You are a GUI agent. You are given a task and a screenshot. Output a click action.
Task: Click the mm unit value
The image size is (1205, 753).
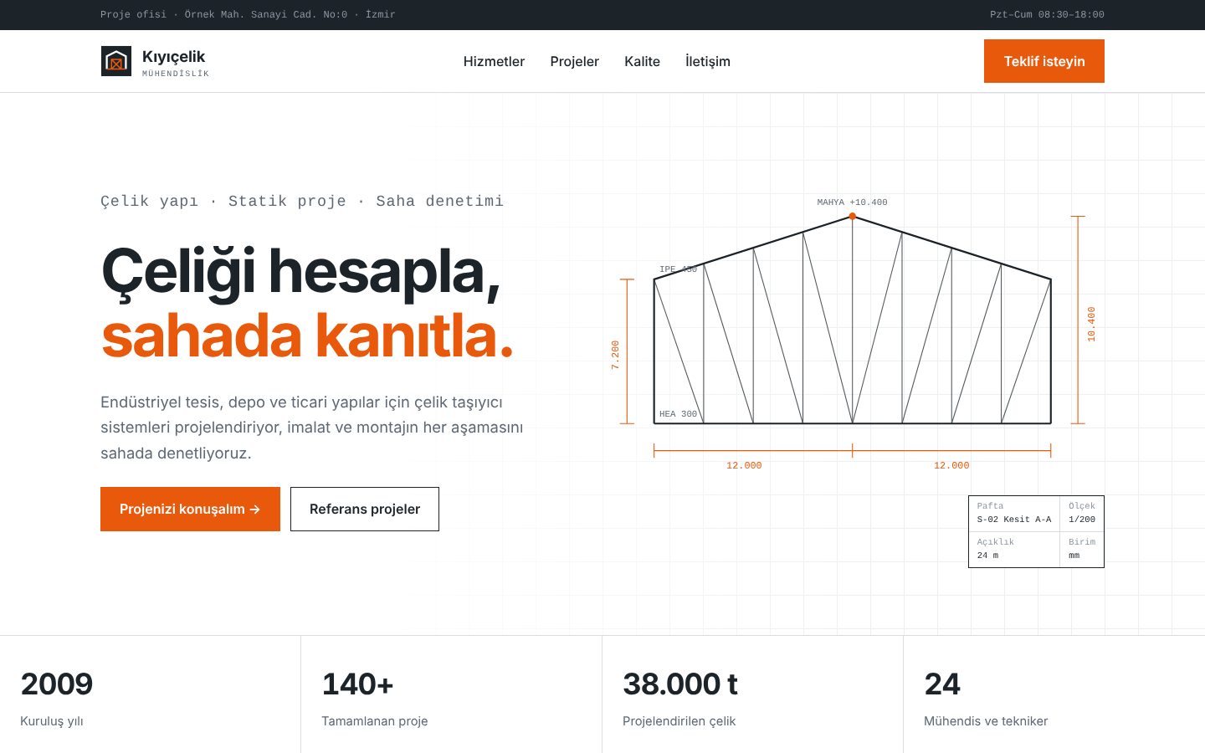(1074, 556)
